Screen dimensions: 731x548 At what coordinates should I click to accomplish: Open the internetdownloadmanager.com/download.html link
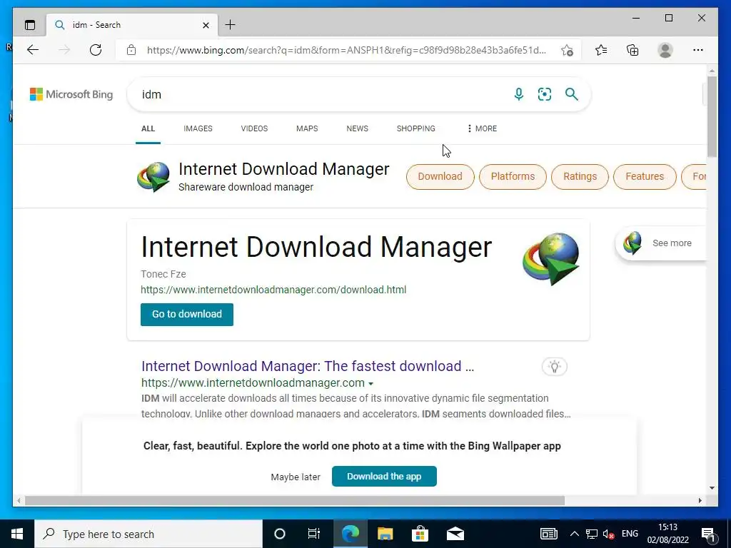(x=273, y=290)
